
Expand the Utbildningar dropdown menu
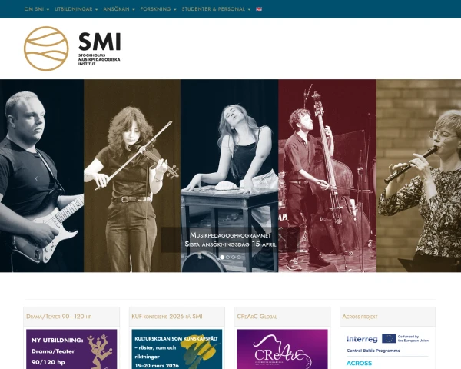[76, 9]
